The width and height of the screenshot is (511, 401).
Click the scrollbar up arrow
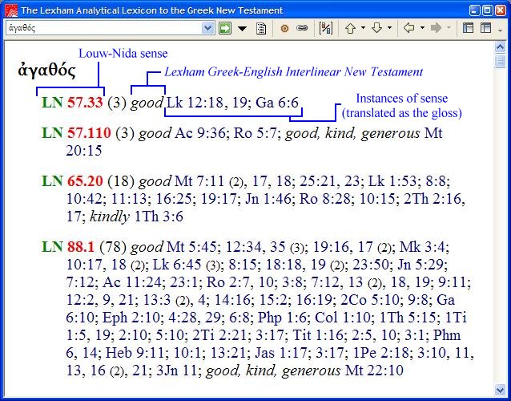click(x=500, y=47)
